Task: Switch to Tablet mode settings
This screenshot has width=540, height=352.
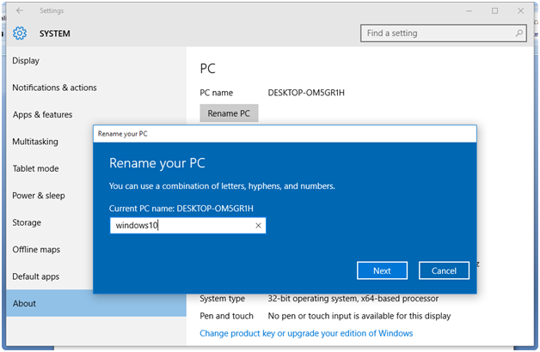Action: [x=35, y=168]
